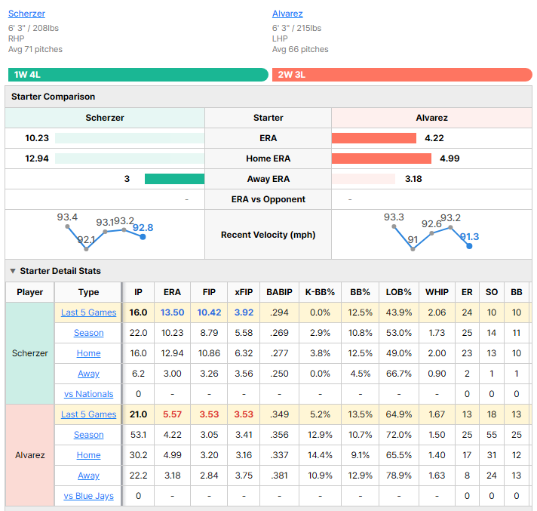Open the Alvarez player link
This screenshot has height=511, width=537.
287,14
